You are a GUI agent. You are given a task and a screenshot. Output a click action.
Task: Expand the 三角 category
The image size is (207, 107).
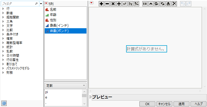(x=3, y=22)
